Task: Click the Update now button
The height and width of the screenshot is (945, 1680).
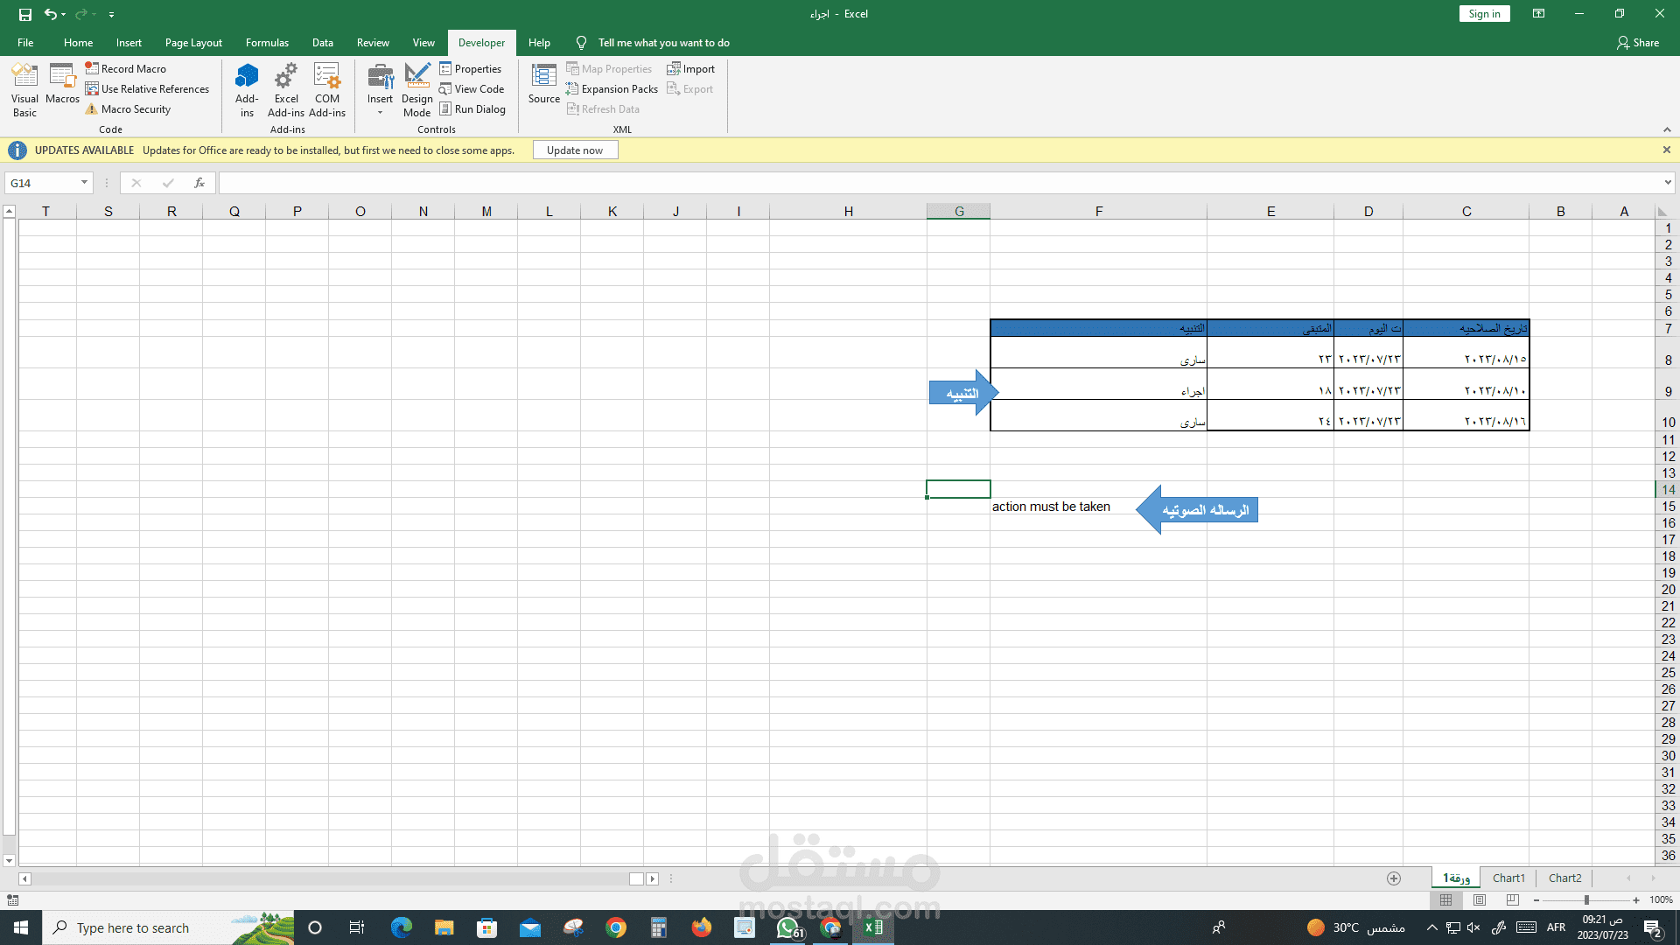Action: tap(573, 150)
